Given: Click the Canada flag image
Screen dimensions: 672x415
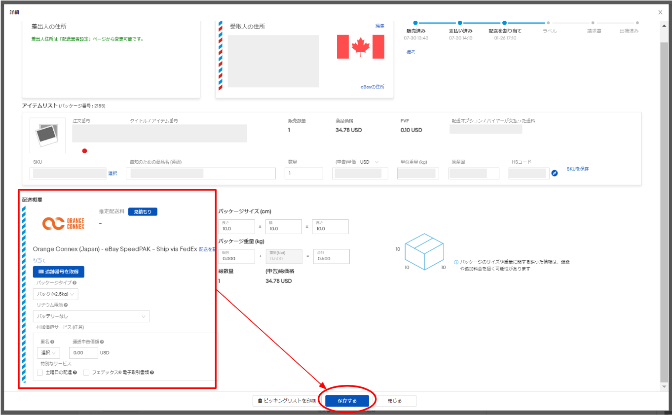Looking at the screenshot, I should (x=360, y=47).
